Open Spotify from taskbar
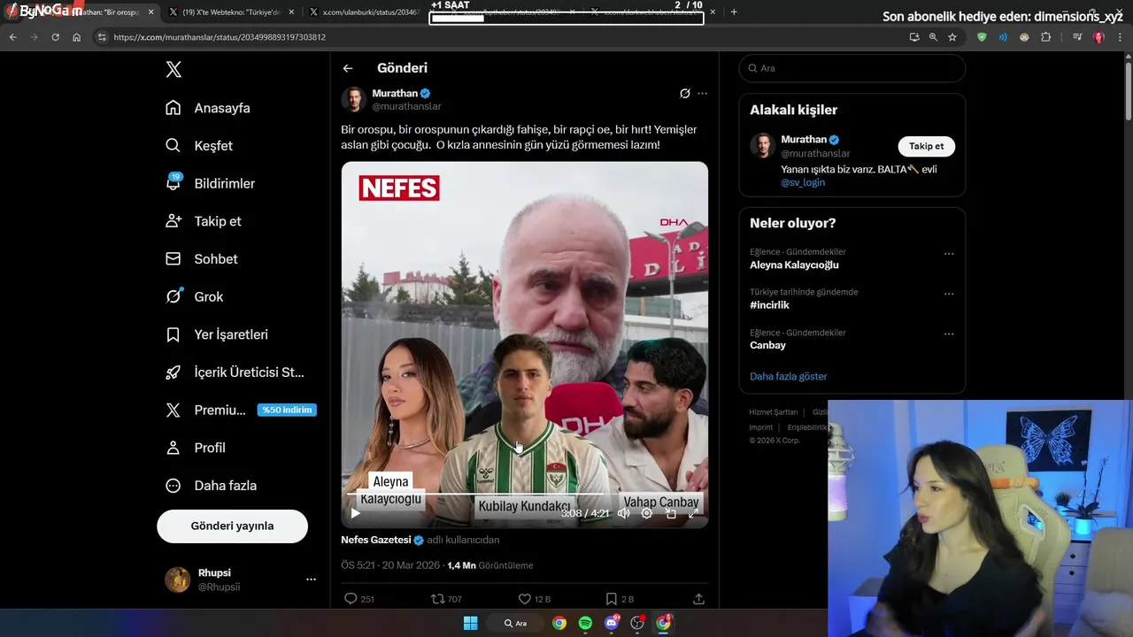The image size is (1133, 637). click(x=585, y=623)
